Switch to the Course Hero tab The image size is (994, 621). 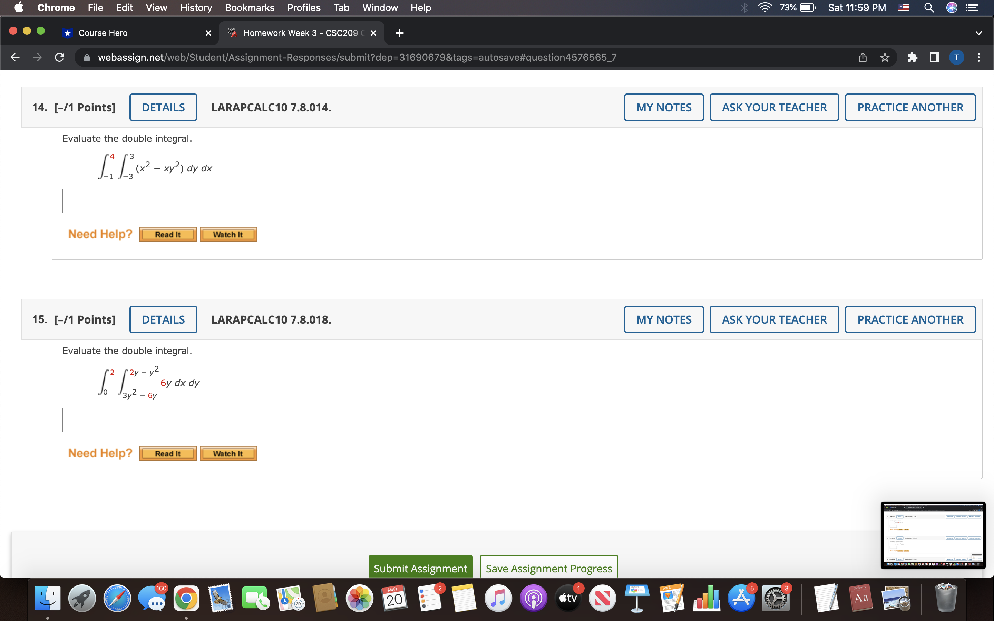click(103, 33)
